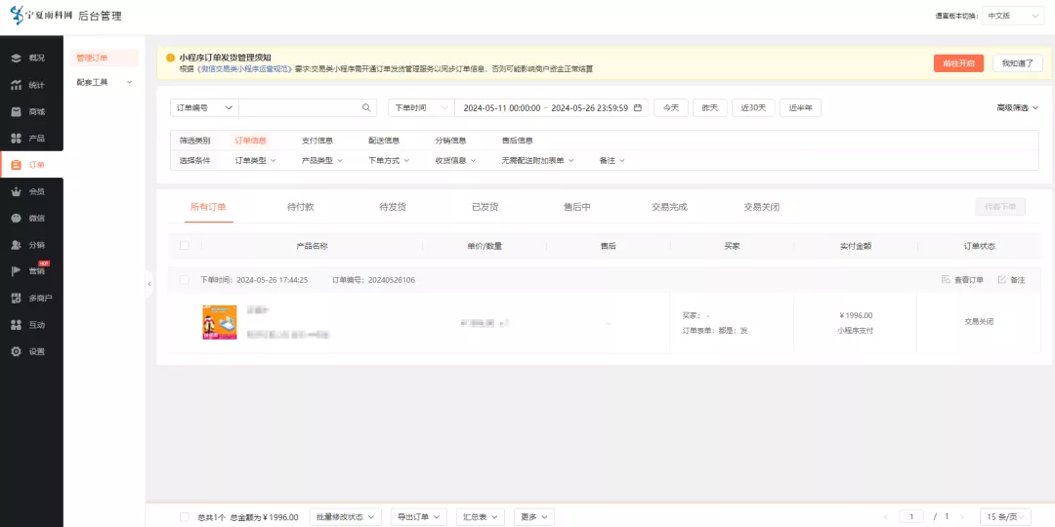This screenshot has width=1055, height=527.
Task: Switch to the 待付款 tab
Action: click(x=300, y=207)
